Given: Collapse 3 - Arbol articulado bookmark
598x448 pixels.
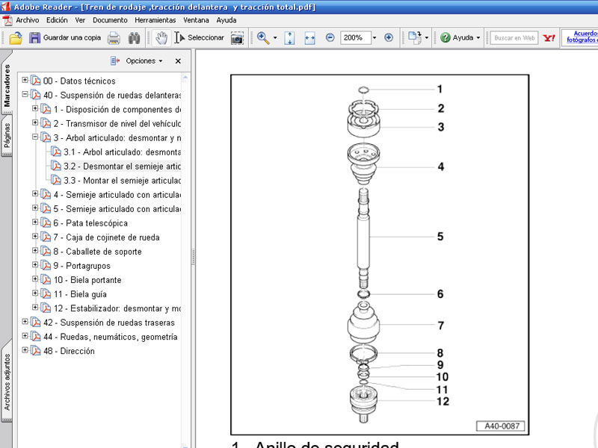Looking at the screenshot, I should 35,137.
